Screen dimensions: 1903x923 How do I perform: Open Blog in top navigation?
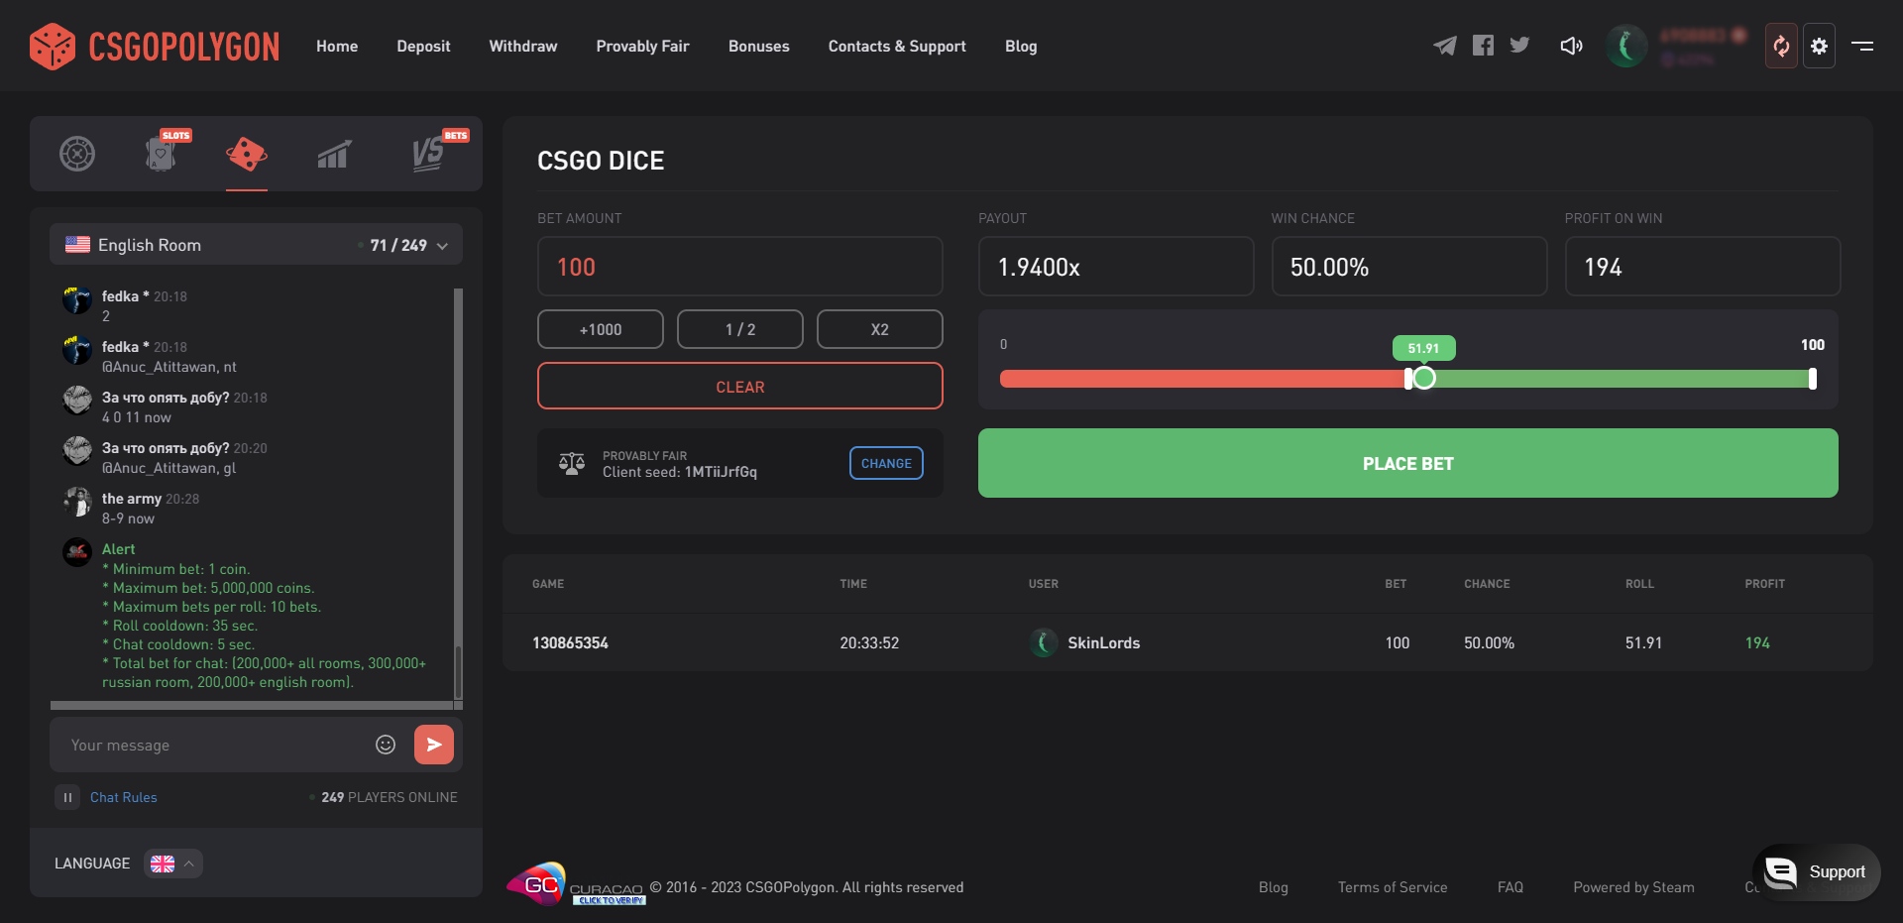point(1021,46)
